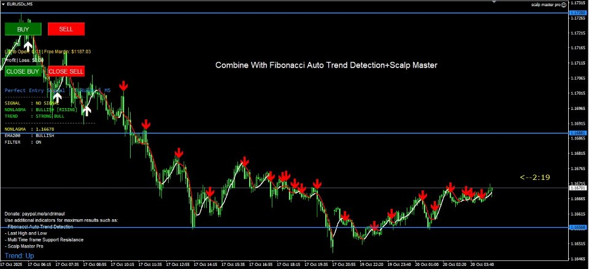
Task: Click the 'NONLAGMA : BULLISH [RISING]' row
Action: [x=41, y=109]
